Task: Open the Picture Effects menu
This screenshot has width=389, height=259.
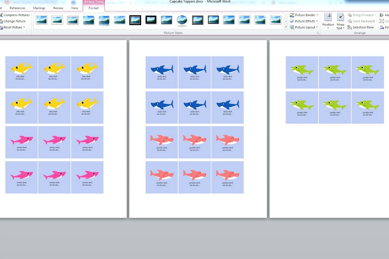Action: [x=304, y=21]
